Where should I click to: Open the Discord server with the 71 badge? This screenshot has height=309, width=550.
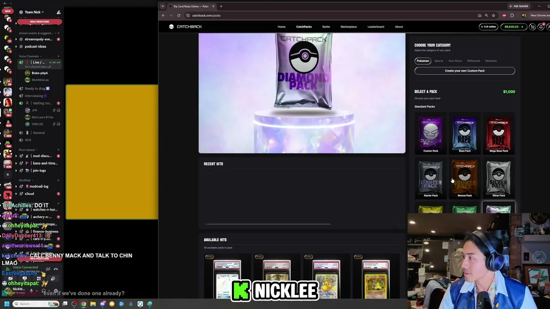tap(7, 39)
